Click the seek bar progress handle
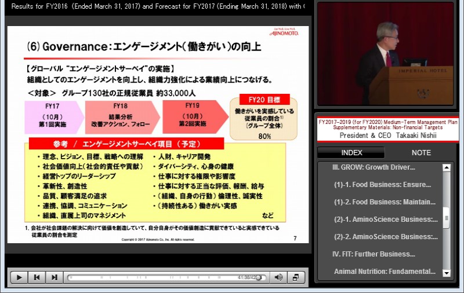This screenshot has width=464, height=293. [x=259, y=277]
